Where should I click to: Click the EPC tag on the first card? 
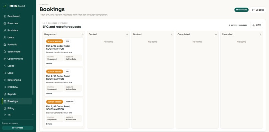coord(68,41)
